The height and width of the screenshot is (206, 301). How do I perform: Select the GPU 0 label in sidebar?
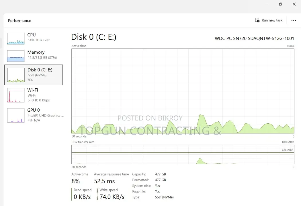click(34, 110)
